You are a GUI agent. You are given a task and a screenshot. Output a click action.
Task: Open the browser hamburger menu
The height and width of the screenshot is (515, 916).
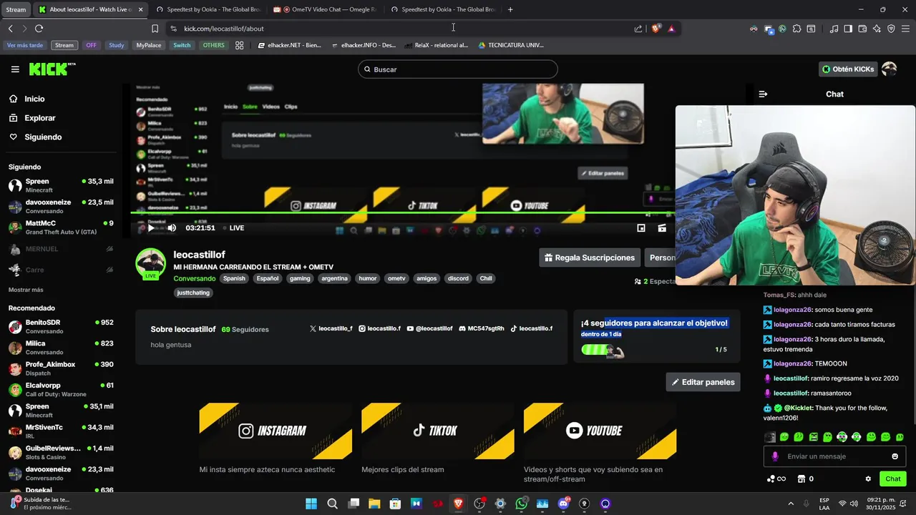[905, 29]
